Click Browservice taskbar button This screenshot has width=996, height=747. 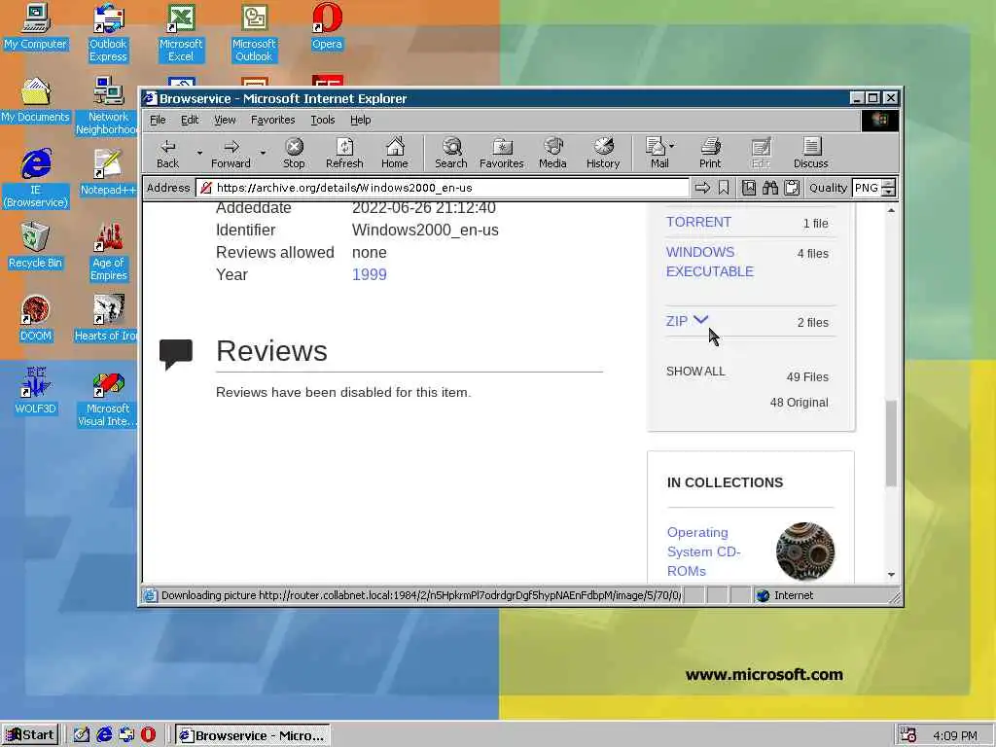pos(253,735)
